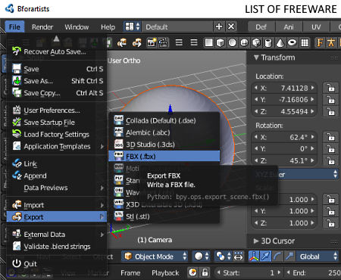Screen dimensions: 341x280
Task: Click Save As in File menu
Action: point(58,81)
